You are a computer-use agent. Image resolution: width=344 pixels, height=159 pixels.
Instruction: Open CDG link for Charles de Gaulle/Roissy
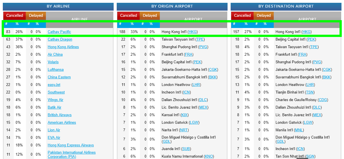pyautogui.click(x=323, y=100)
